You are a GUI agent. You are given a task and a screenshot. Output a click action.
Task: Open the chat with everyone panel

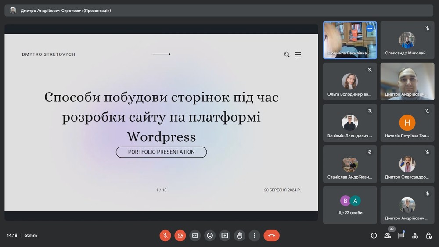(401, 236)
